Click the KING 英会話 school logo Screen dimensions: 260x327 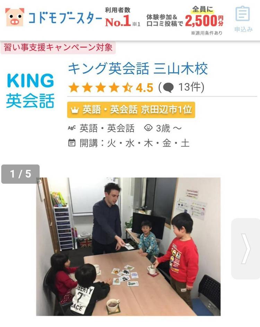coord(30,91)
